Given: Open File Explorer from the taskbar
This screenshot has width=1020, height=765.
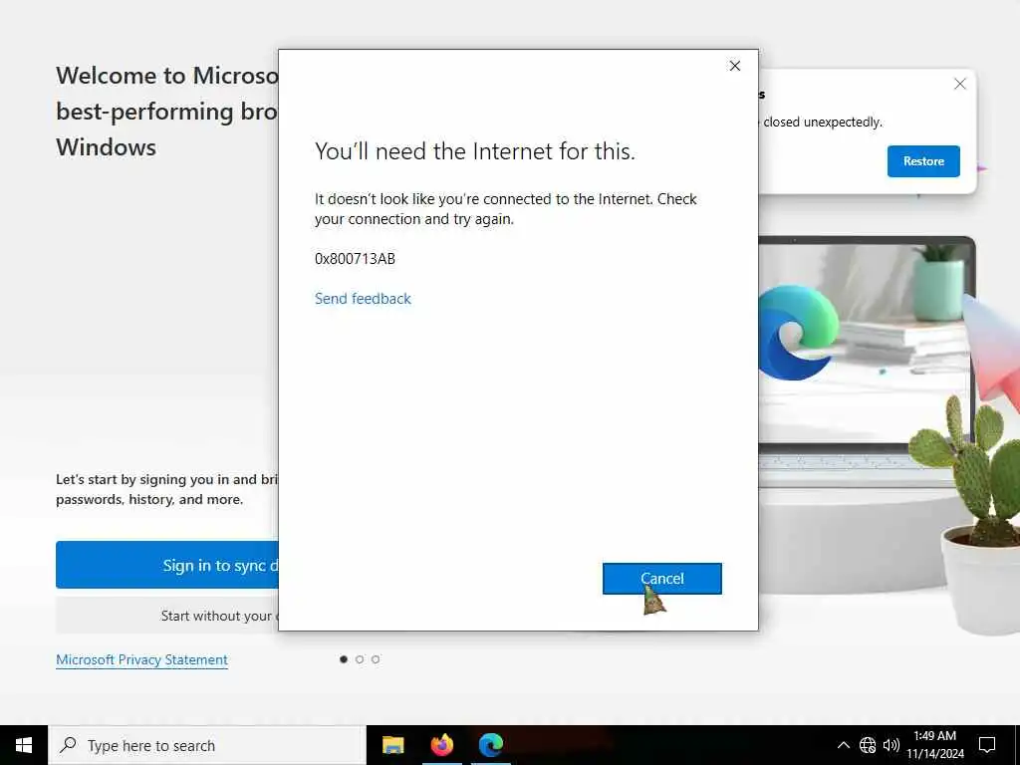Looking at the screenshot, I should pos(392,745).
